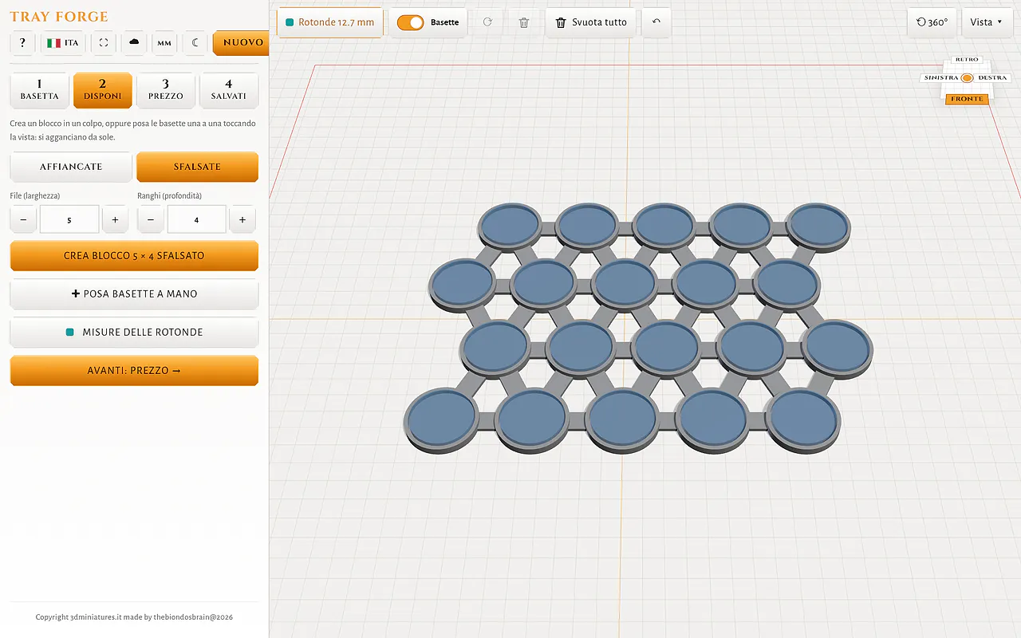Open step 4 Salvati tab
Viewport: 1021px width, 638px height.
click(229, 90)
